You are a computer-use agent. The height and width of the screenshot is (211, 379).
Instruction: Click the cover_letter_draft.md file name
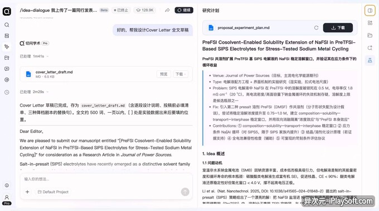coord(54,72)
